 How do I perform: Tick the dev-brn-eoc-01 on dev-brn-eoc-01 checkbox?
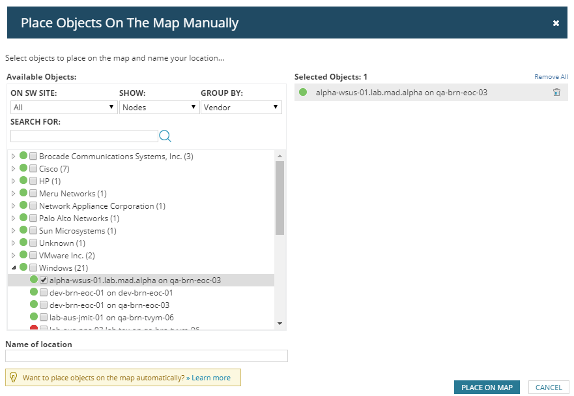point(44,293)
